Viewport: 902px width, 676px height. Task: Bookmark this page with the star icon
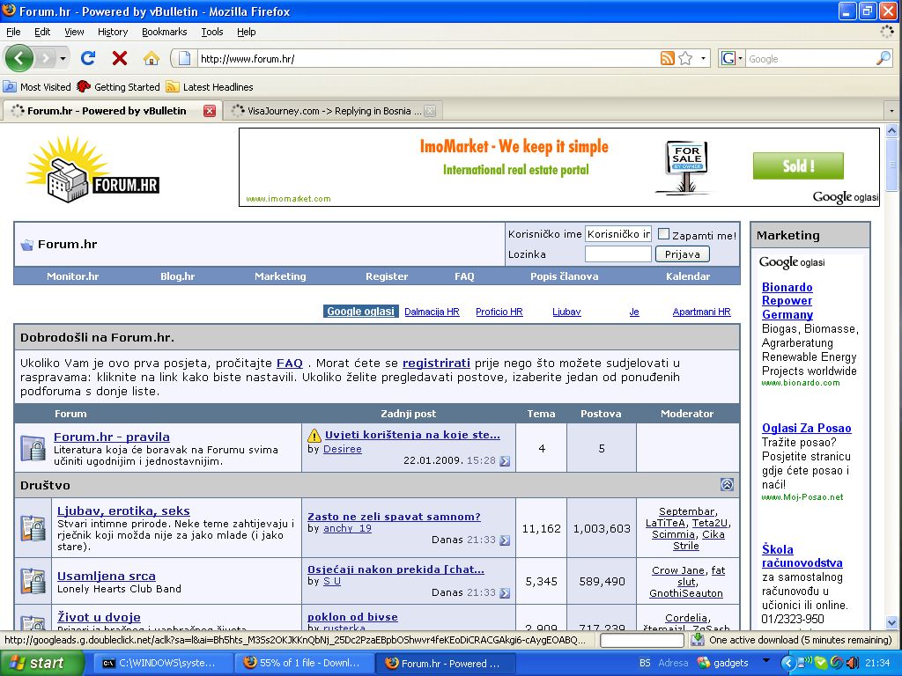(x=685, y=58)
